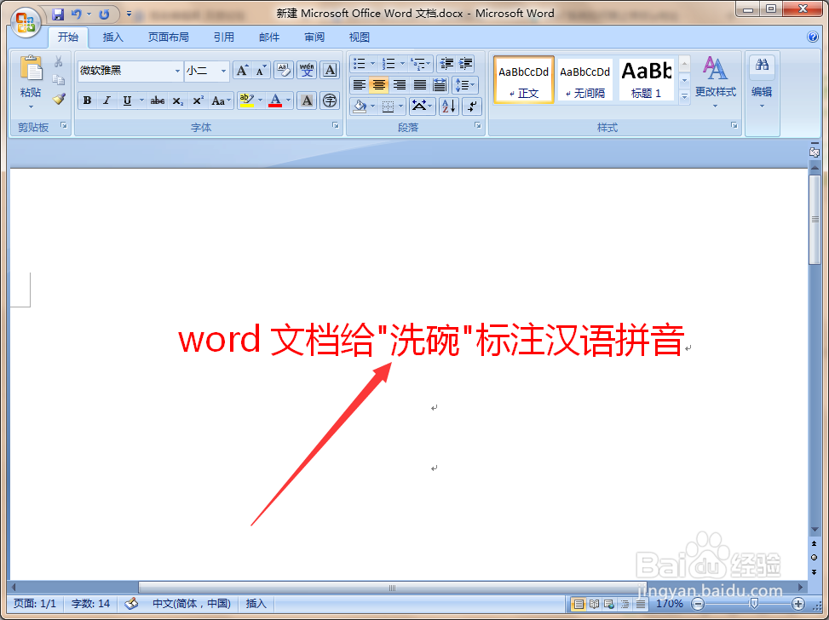Apply strikethrough to the text
The image size is (829, 620).
tap(156, 100)
